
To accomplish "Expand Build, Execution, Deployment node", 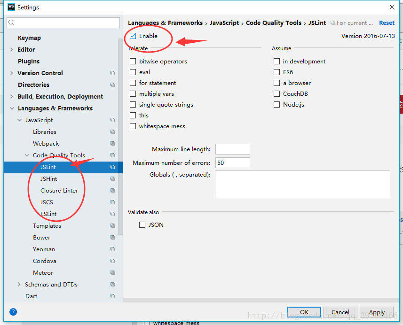I will pyautogui.click(x=11, y=97).
